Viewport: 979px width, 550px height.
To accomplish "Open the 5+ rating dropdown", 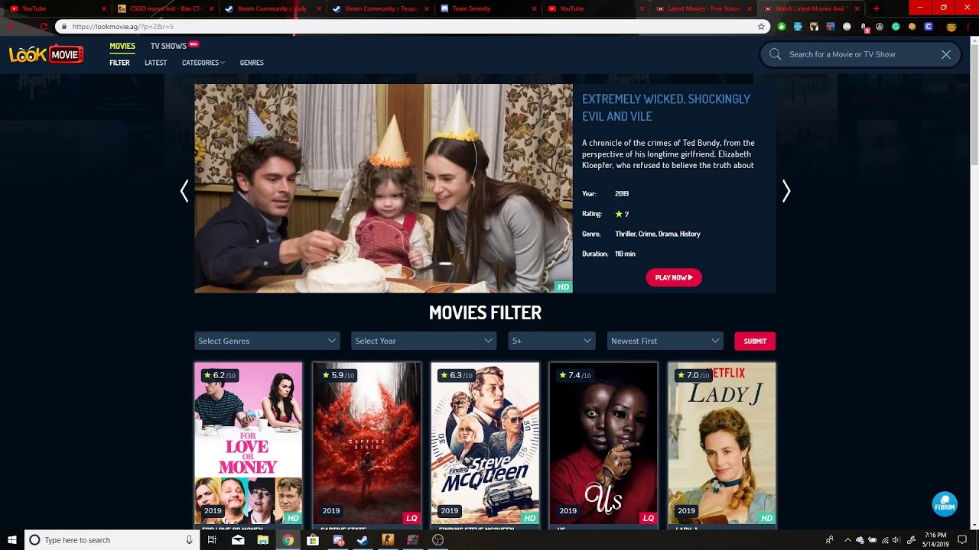I will [x=551, y=341].
